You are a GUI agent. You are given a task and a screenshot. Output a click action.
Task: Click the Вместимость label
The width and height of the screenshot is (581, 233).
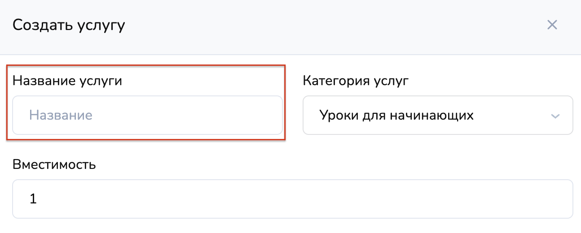(x=54, y=164)
